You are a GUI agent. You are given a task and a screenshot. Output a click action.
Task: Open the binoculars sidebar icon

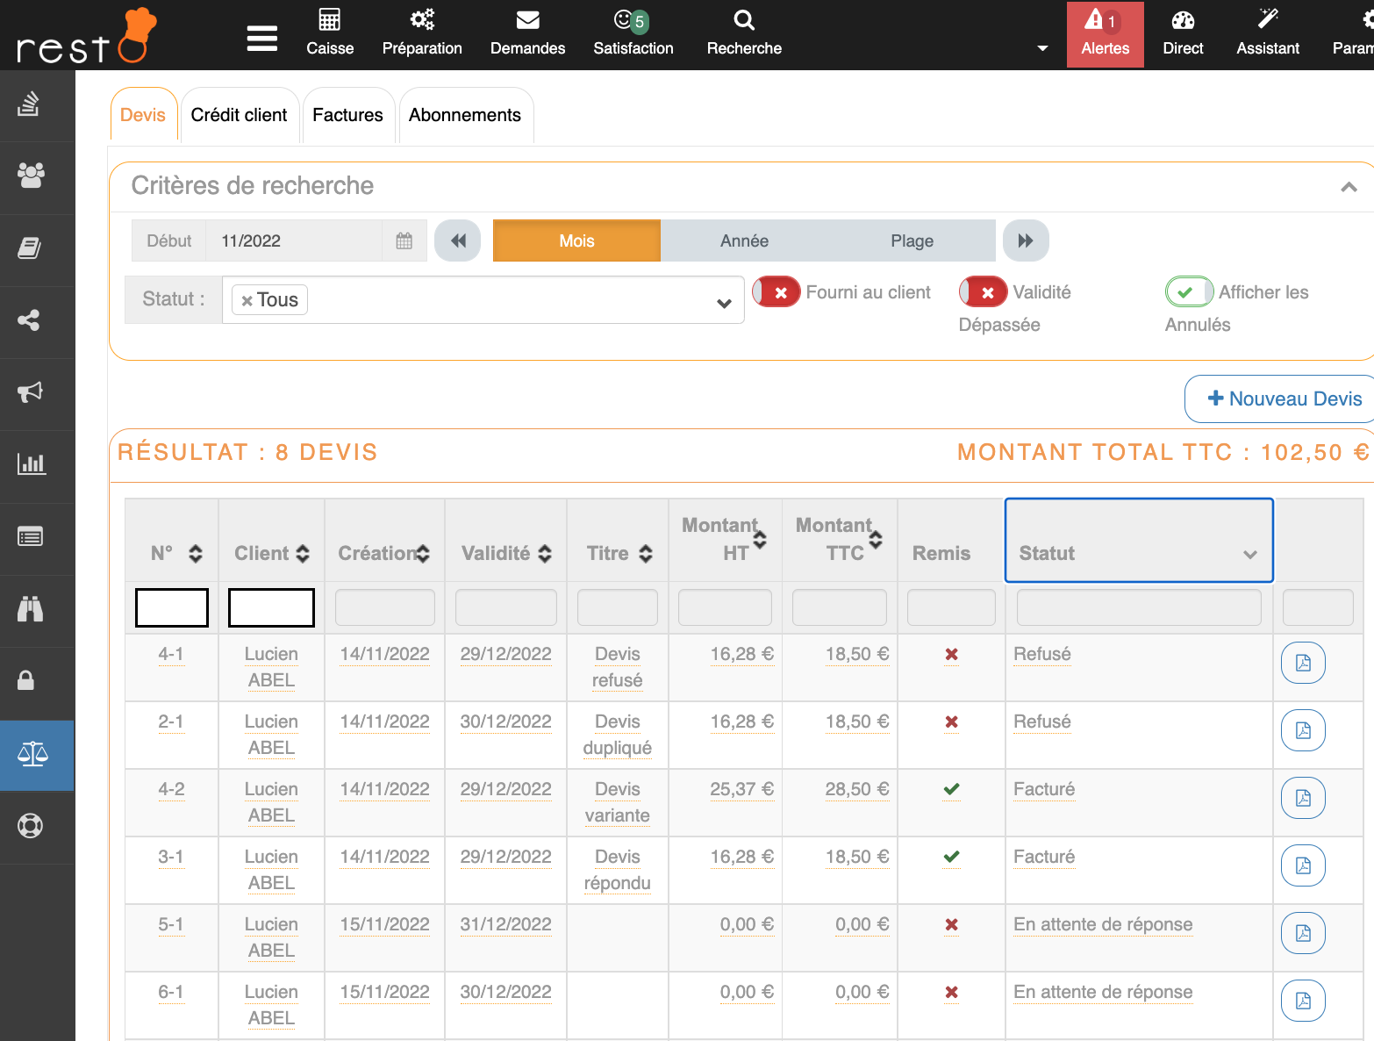pyautogui.click(x=31, y=609)
